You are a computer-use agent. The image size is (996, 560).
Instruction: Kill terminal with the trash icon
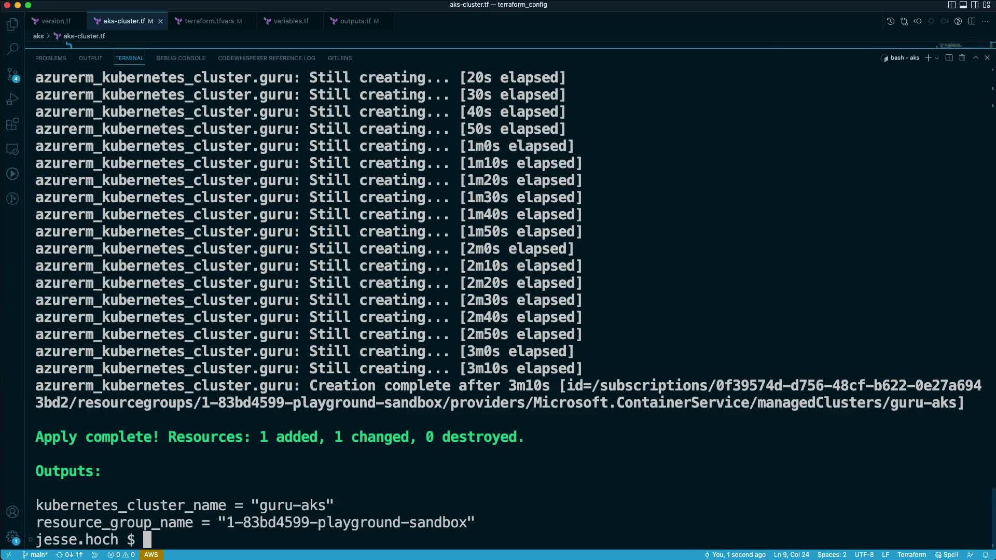tap(962, 58)
